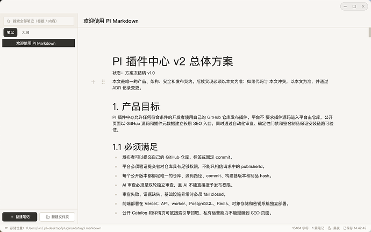Image resolution: width=371 pixels, height=232 pixels.
Task: Click the bullet about GitHub 仓库、标签或固定 commit
Action: 178,157
